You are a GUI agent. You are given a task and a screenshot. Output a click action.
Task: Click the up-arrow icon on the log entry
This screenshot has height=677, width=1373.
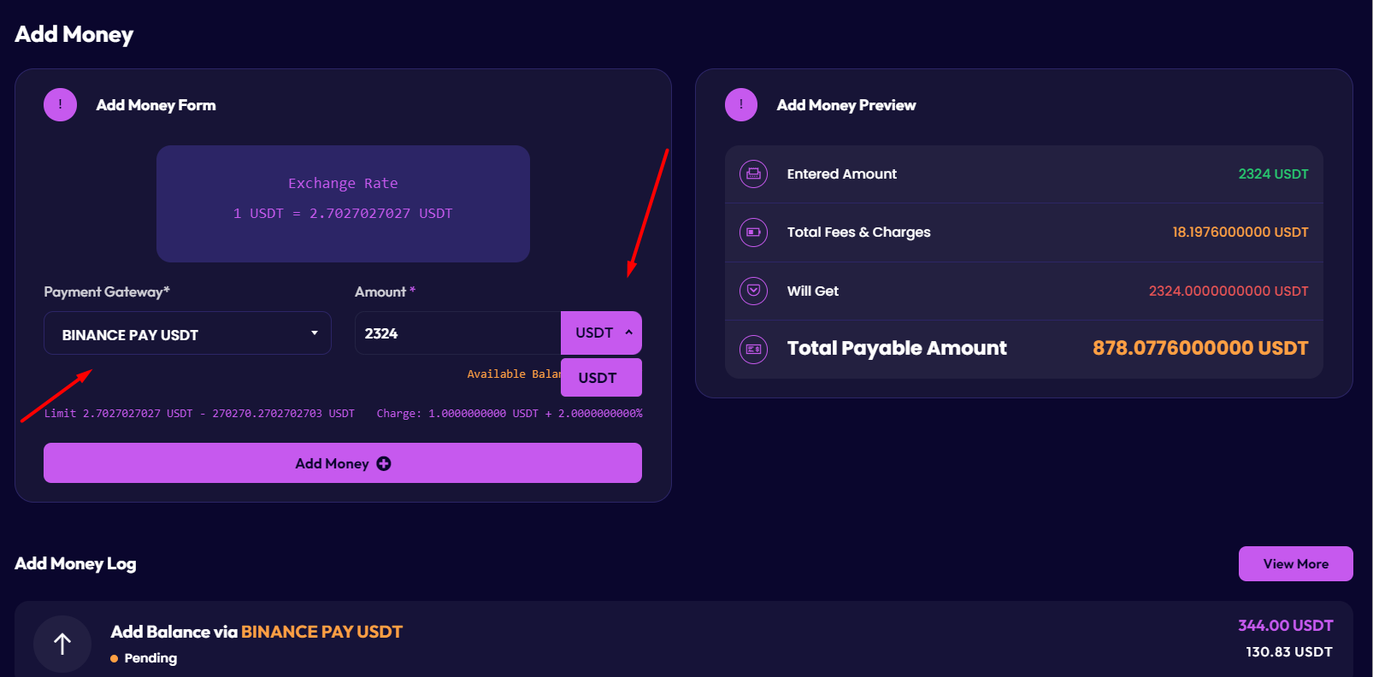pos(62,644)
